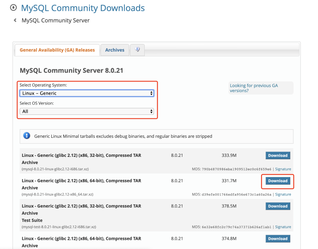Click the 378.5M file size value
The width and height of the screenshot is (318, 249).
click(229, 206)
